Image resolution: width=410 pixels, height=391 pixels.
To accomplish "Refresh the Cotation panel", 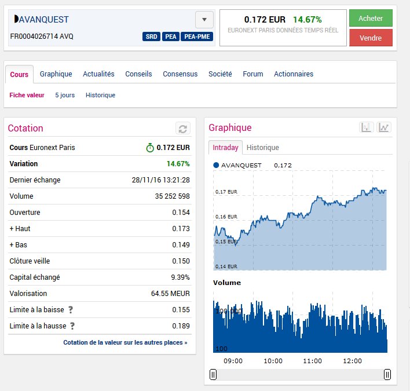I will coord(183,129).
